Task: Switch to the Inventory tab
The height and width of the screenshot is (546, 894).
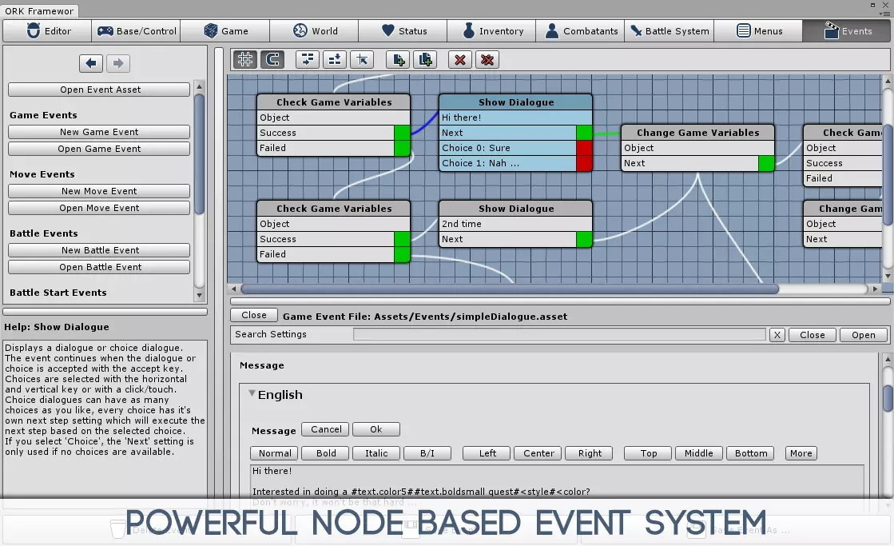Action: click(491, 31)
